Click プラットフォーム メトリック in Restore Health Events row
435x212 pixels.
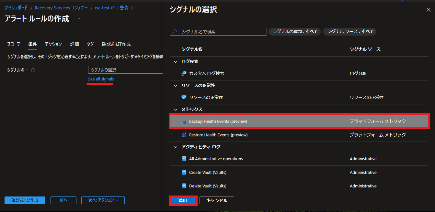[x=378, y=135]
